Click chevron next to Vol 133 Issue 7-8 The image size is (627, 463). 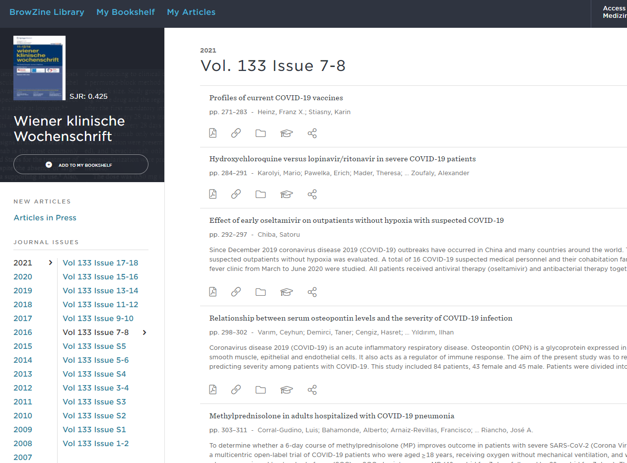click(x=144, y=332)
